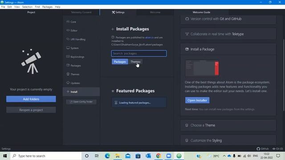Open the Help menu

(57, 7)
